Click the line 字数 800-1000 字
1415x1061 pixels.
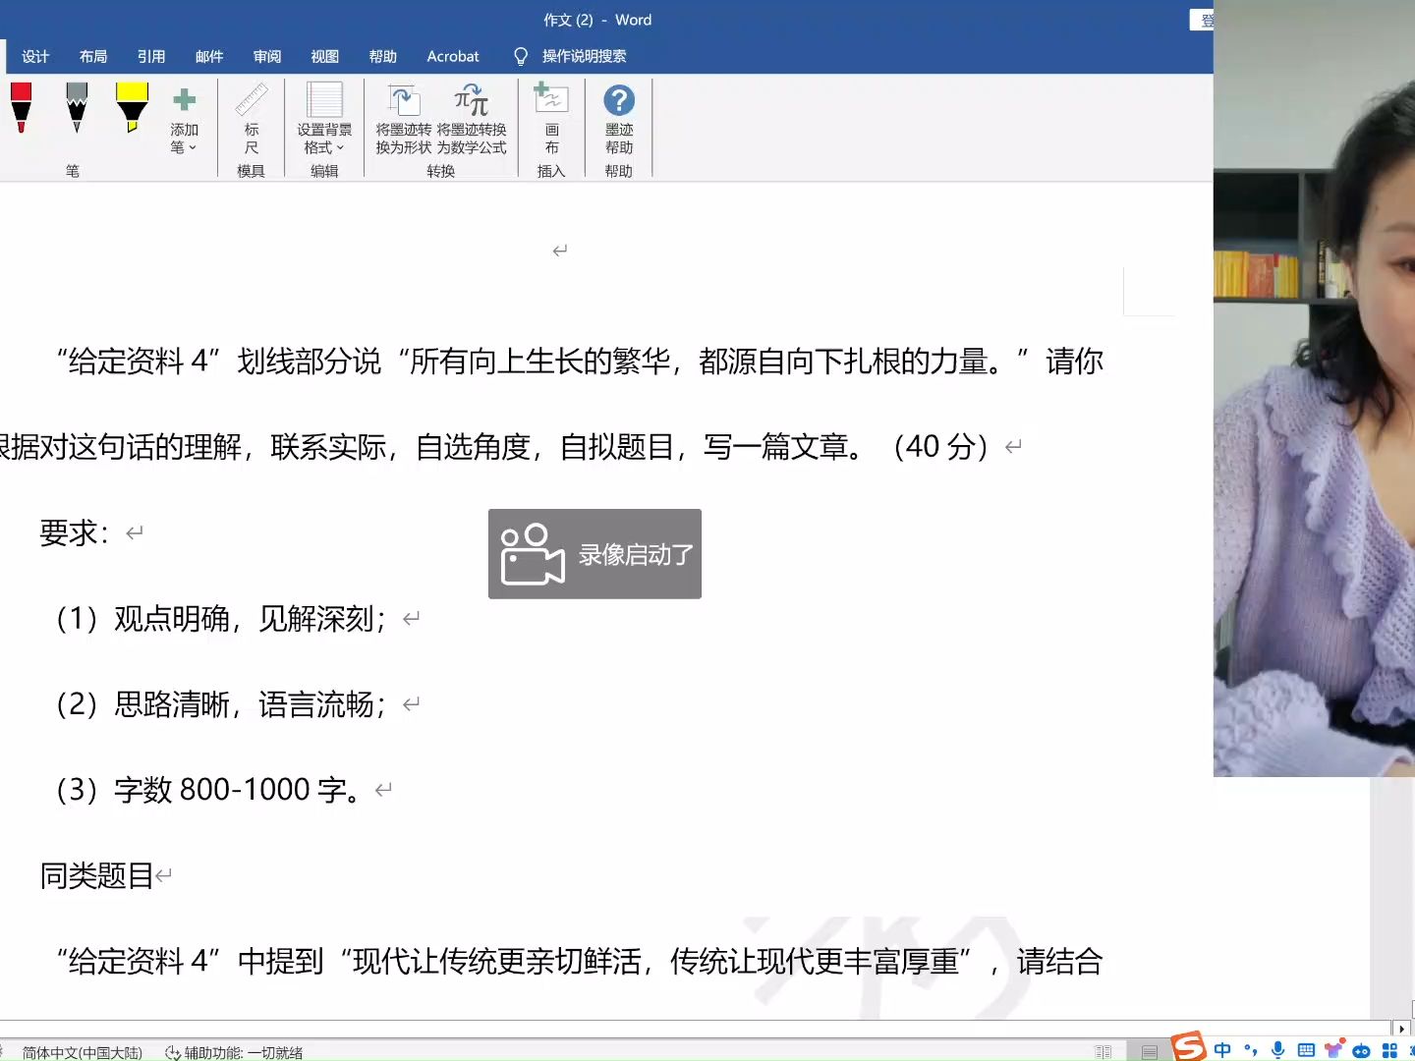click(x=229, y=790)
